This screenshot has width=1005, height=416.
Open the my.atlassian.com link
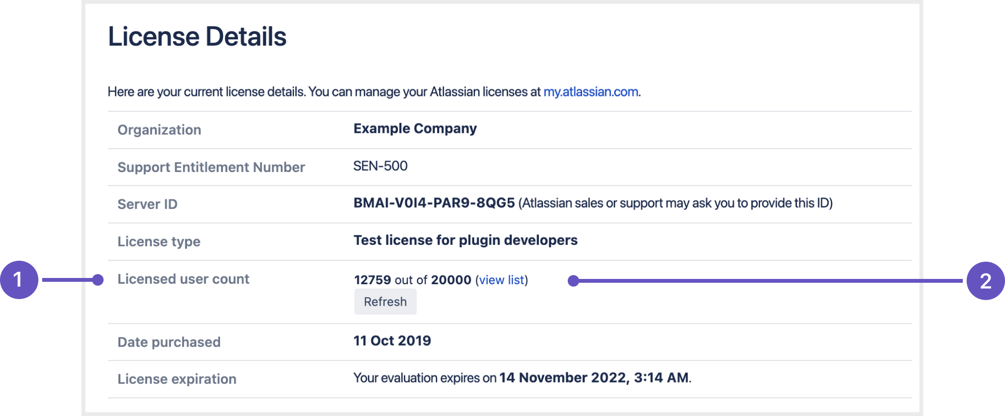591,92
